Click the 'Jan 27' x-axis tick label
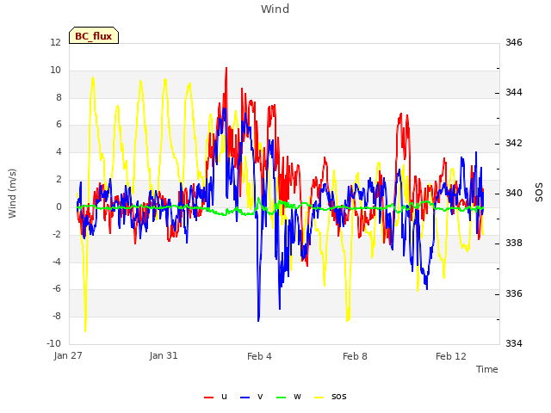The height and width of the screenshot is (413, 551). click(x=68, y=355)
